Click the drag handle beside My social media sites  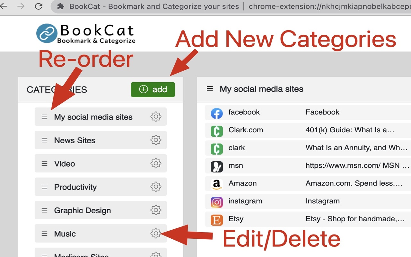(44, 117)
